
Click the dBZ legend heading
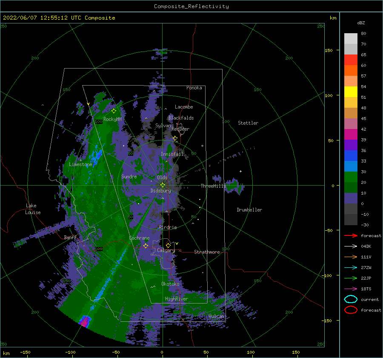[x=361, y=23]
